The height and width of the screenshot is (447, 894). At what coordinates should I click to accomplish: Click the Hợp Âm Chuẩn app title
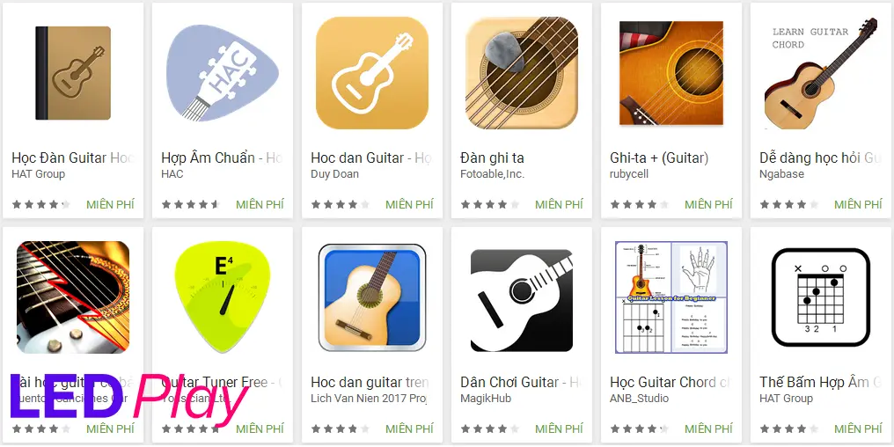tap(208, 158)
